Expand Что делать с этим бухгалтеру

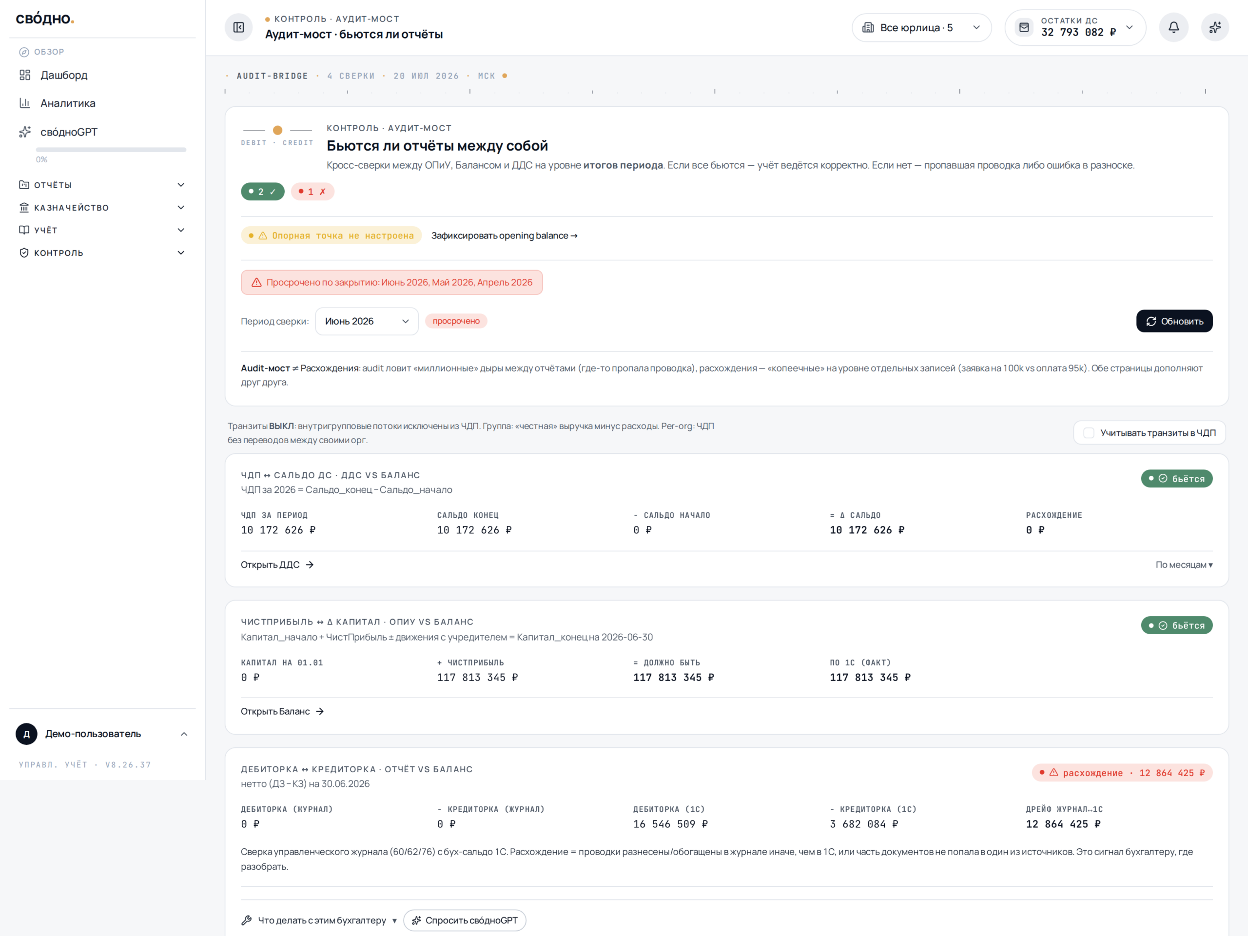[x=319, y=920]
